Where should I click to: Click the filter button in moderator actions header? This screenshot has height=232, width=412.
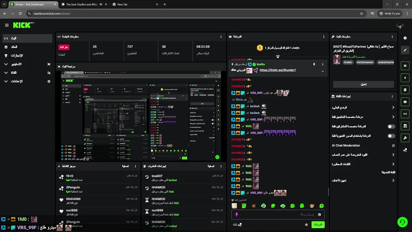point(211,166)
